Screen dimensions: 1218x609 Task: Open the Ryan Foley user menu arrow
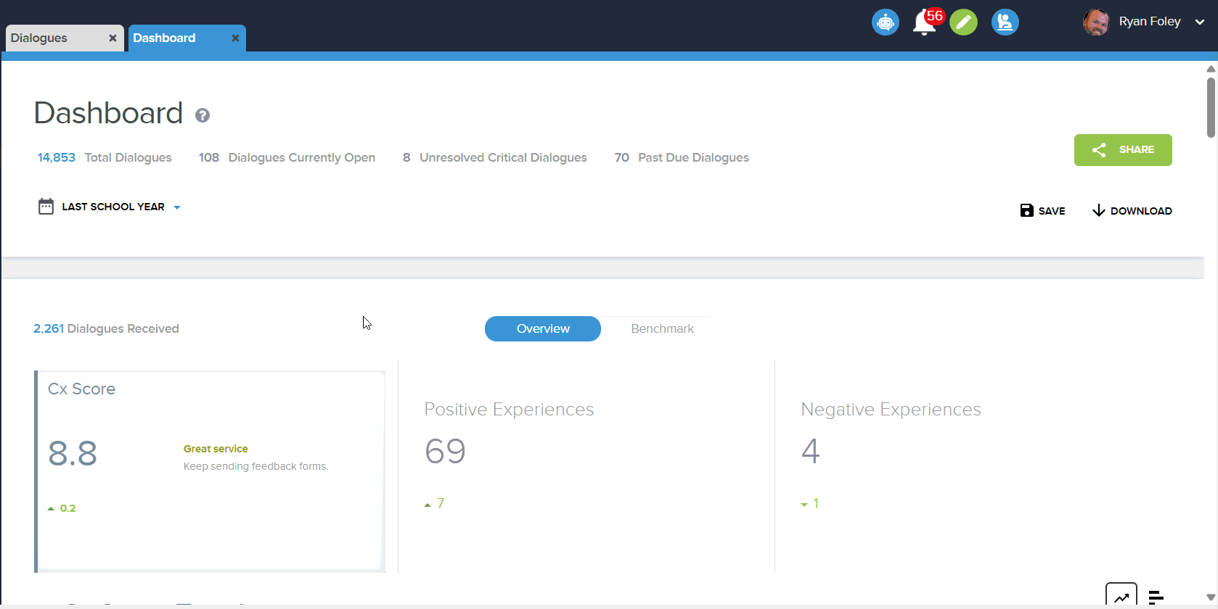1200,22
